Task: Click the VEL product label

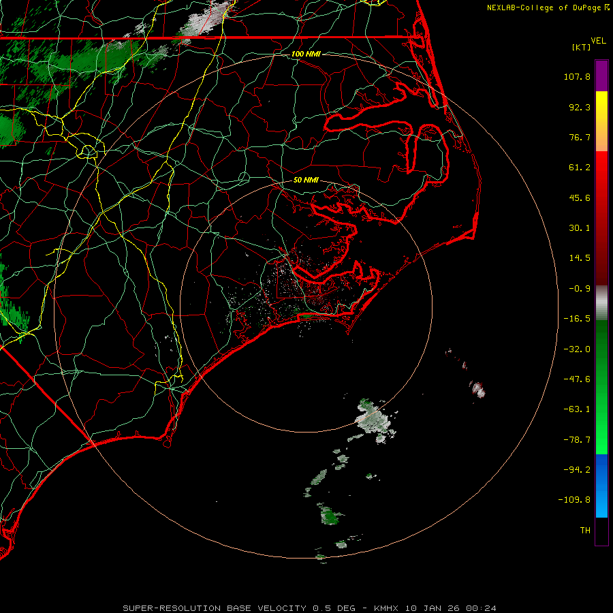Action: (599, 41)
